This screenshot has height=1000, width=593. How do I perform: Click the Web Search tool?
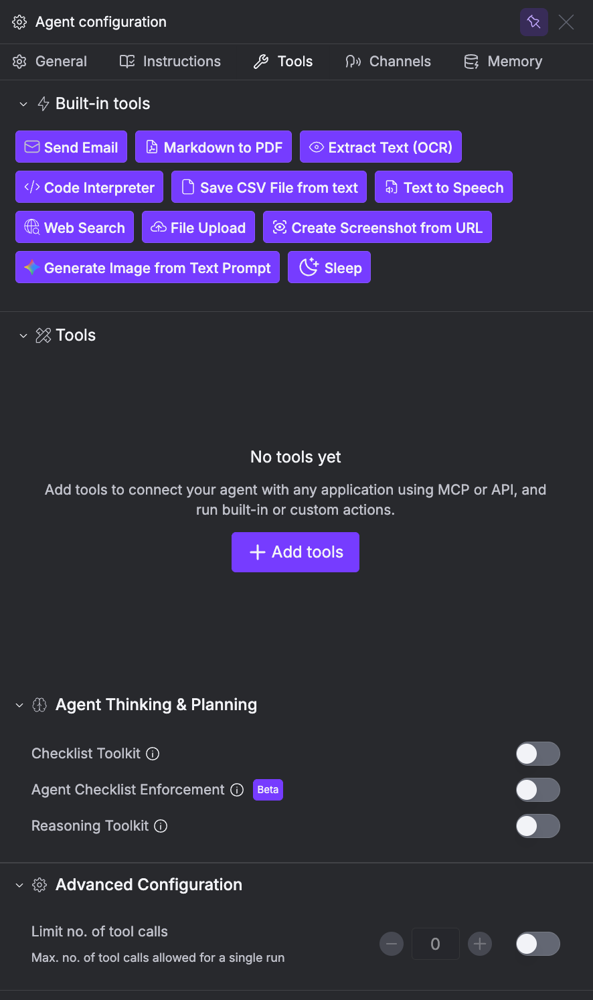74,228
